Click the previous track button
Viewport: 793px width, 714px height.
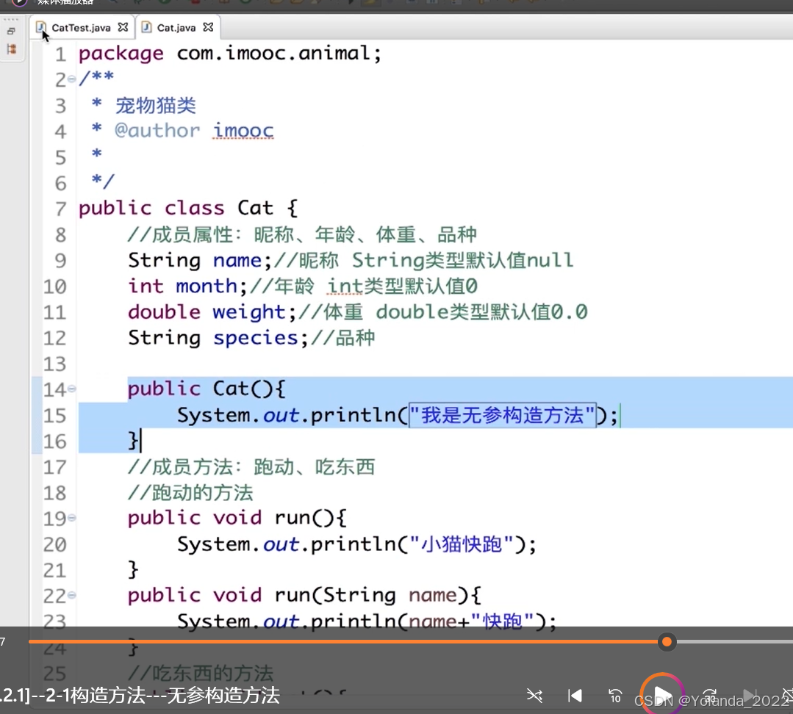(575, 696)
